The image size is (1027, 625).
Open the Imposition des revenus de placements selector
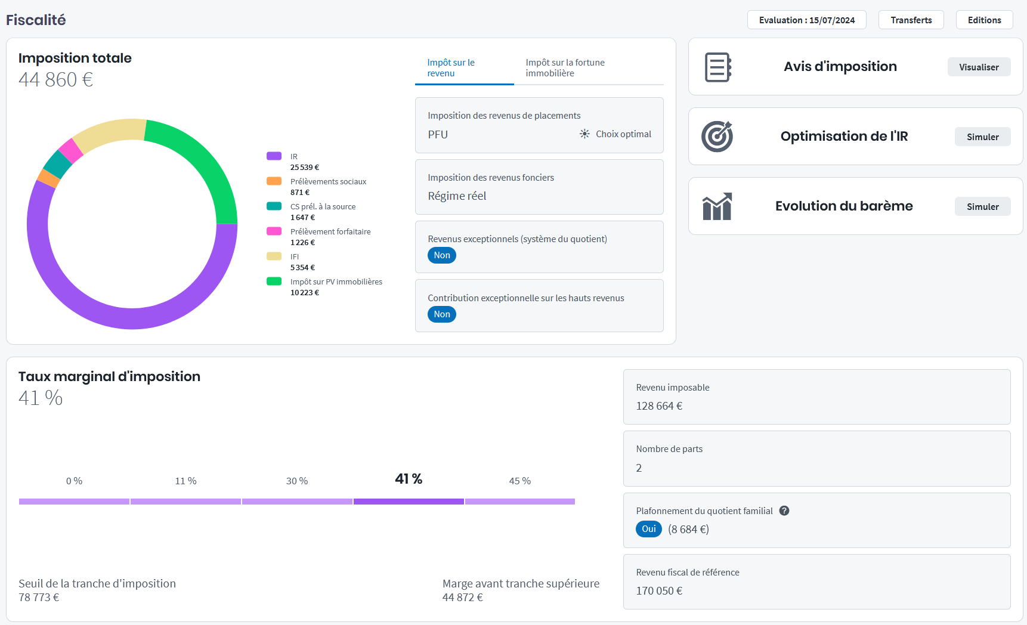539,125
